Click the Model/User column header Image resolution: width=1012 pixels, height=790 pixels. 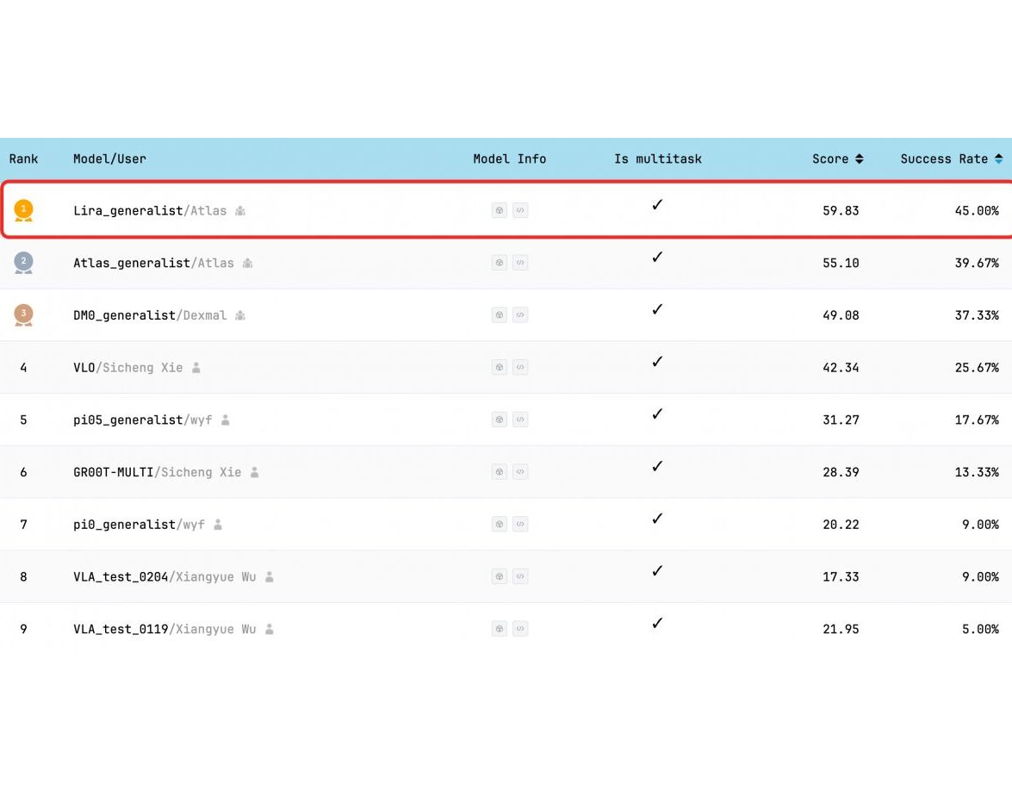(x=109, y=159)
